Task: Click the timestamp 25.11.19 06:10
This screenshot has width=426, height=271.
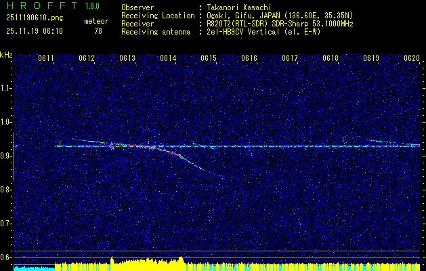Action: point(35,31)
